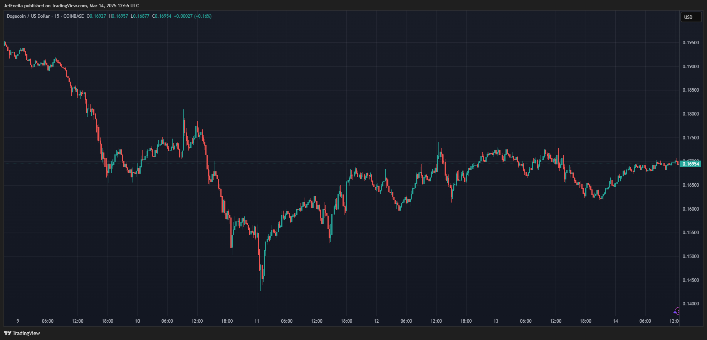707x340 pixels.
Task: Click the 0.17500 price axis label
Action: pyautogui.click(x=690, y=138)
